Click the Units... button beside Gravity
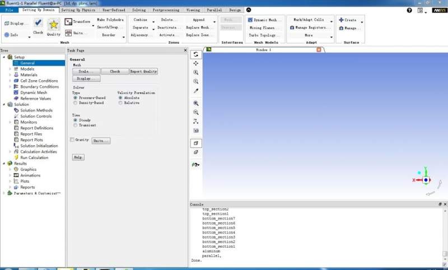This screenshot has height=270, width=448. tap(101, 141)
